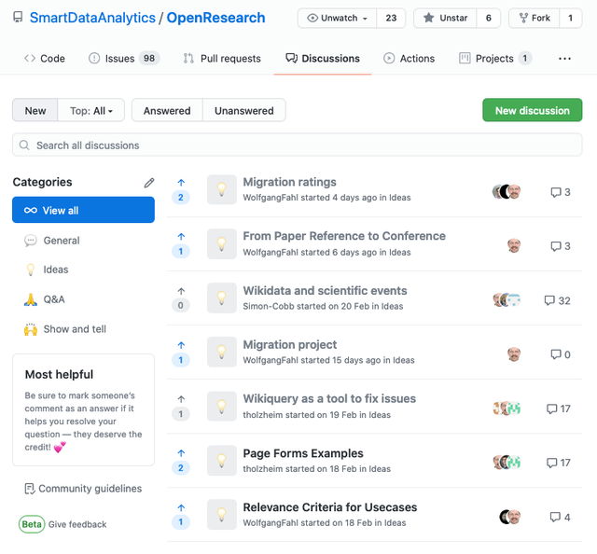
Task: Click participant avatars of Wikidata discussion
Action: point(507,300)
